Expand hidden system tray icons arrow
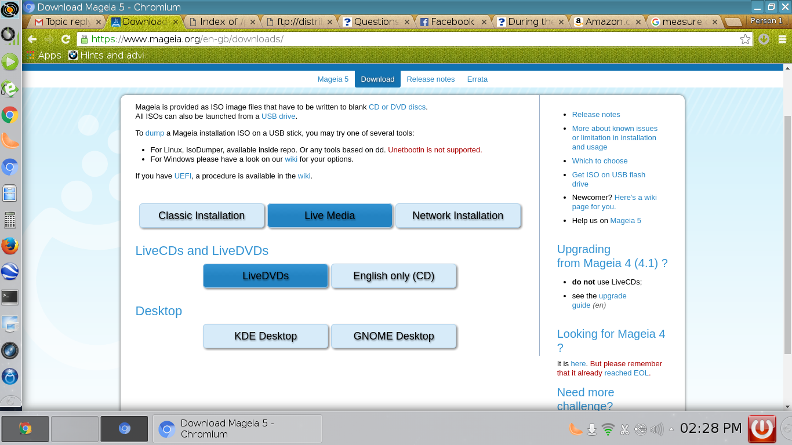This screenshot has width=792, height=445. pyautogui.click(x=671, y=429)
